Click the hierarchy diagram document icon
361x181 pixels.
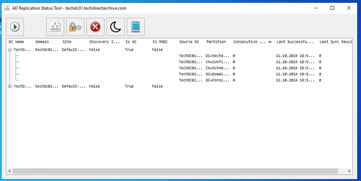55,27
